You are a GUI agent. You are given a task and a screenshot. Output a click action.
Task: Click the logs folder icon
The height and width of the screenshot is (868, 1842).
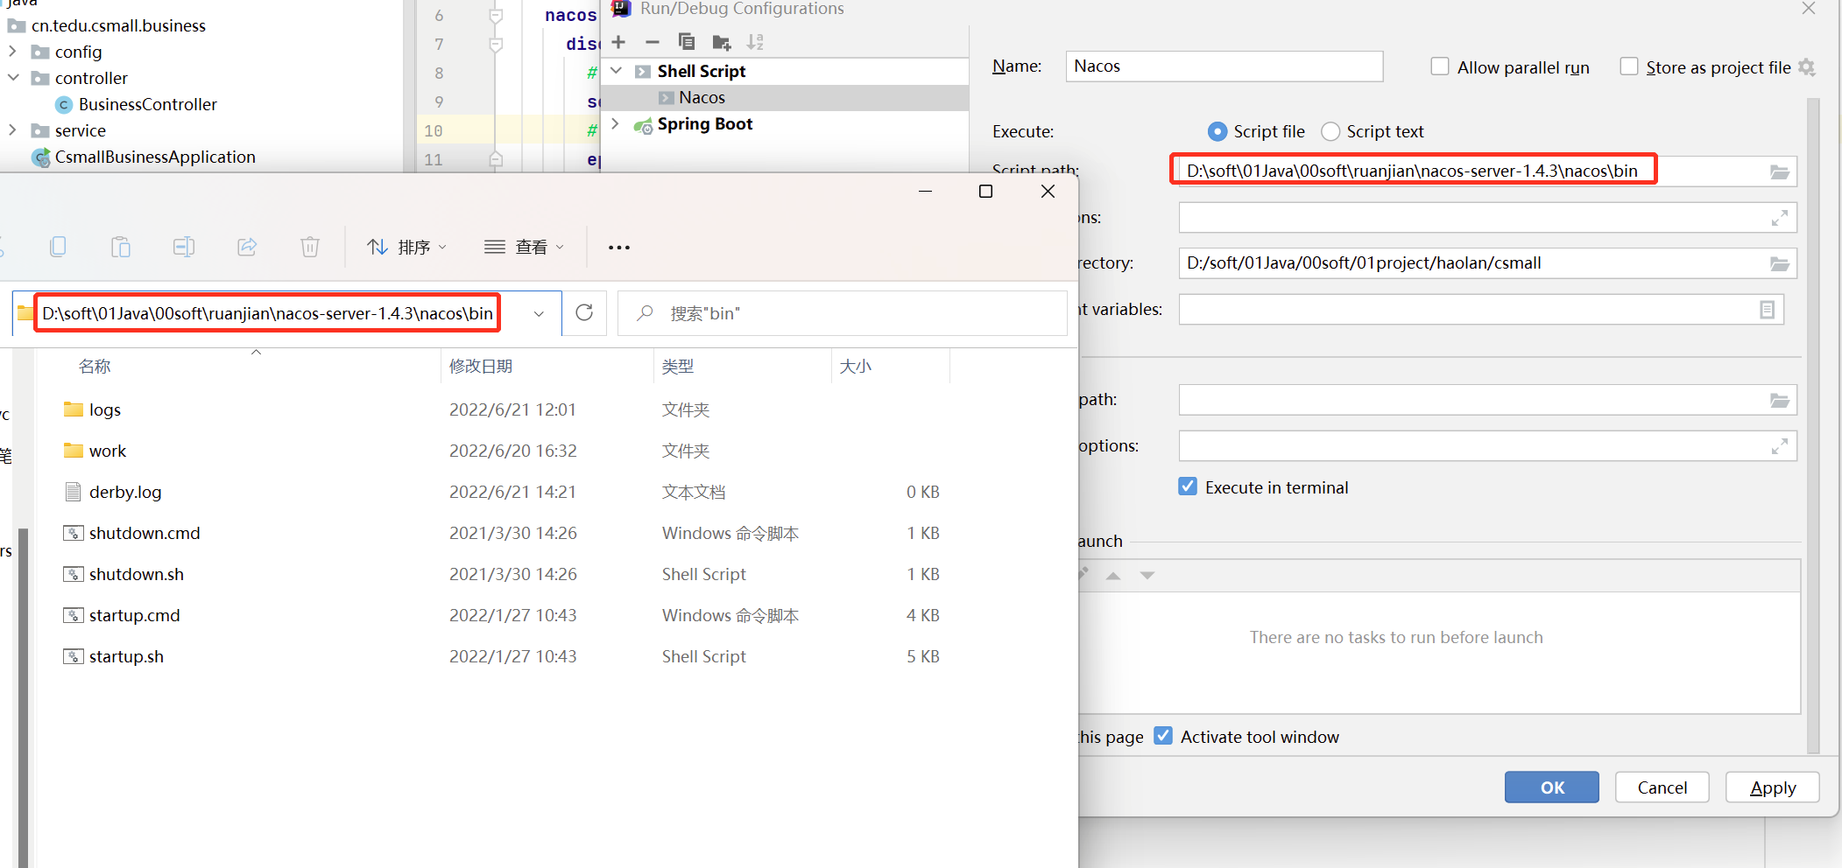(74, 409)
